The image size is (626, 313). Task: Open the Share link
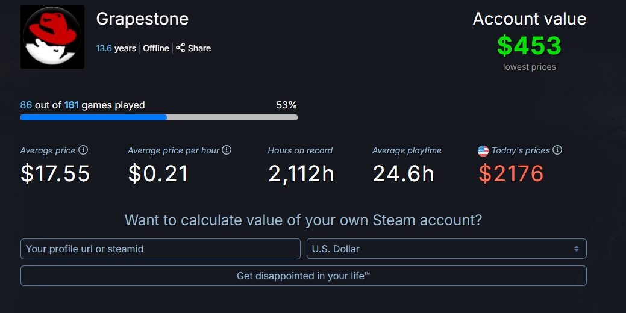tap(193, 48)
